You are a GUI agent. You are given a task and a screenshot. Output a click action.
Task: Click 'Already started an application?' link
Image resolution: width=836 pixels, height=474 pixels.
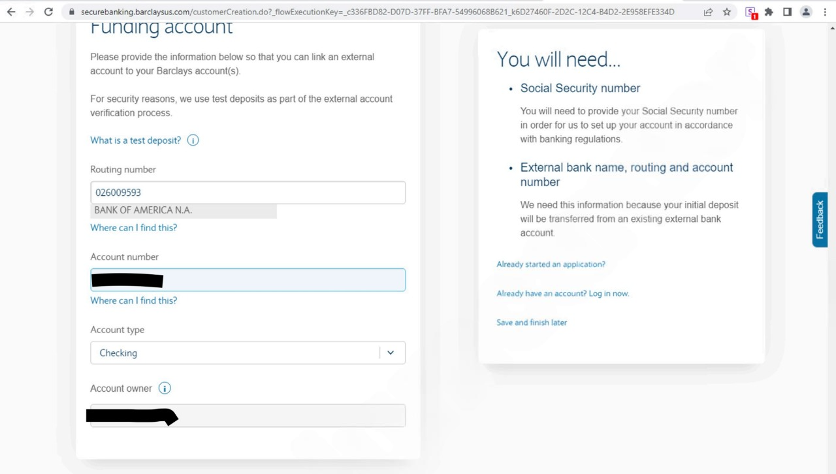coord(551,264)
